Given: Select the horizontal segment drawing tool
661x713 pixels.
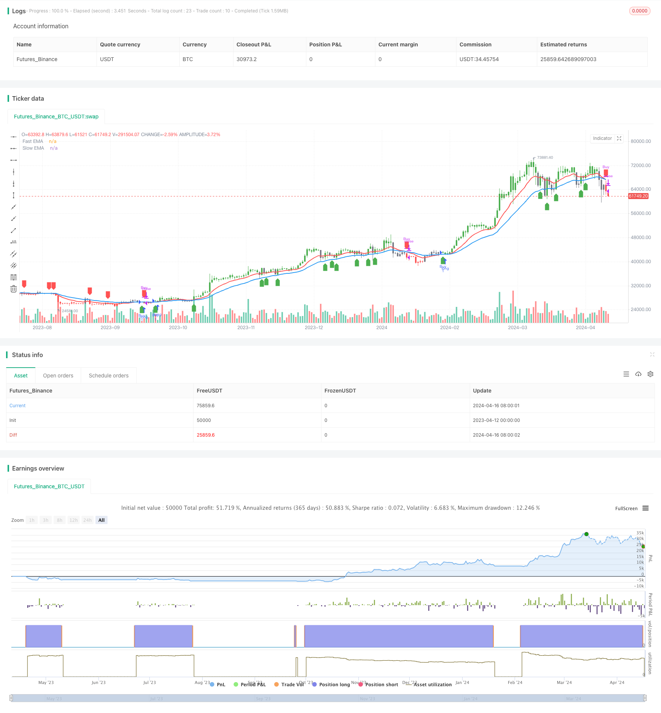Looking at the screenshot, I should coord(14,160).
